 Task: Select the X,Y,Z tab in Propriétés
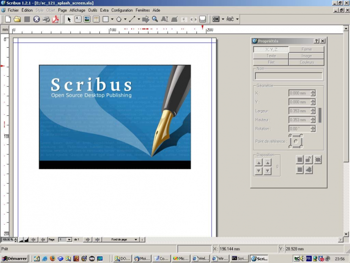[x=271, y=50]
